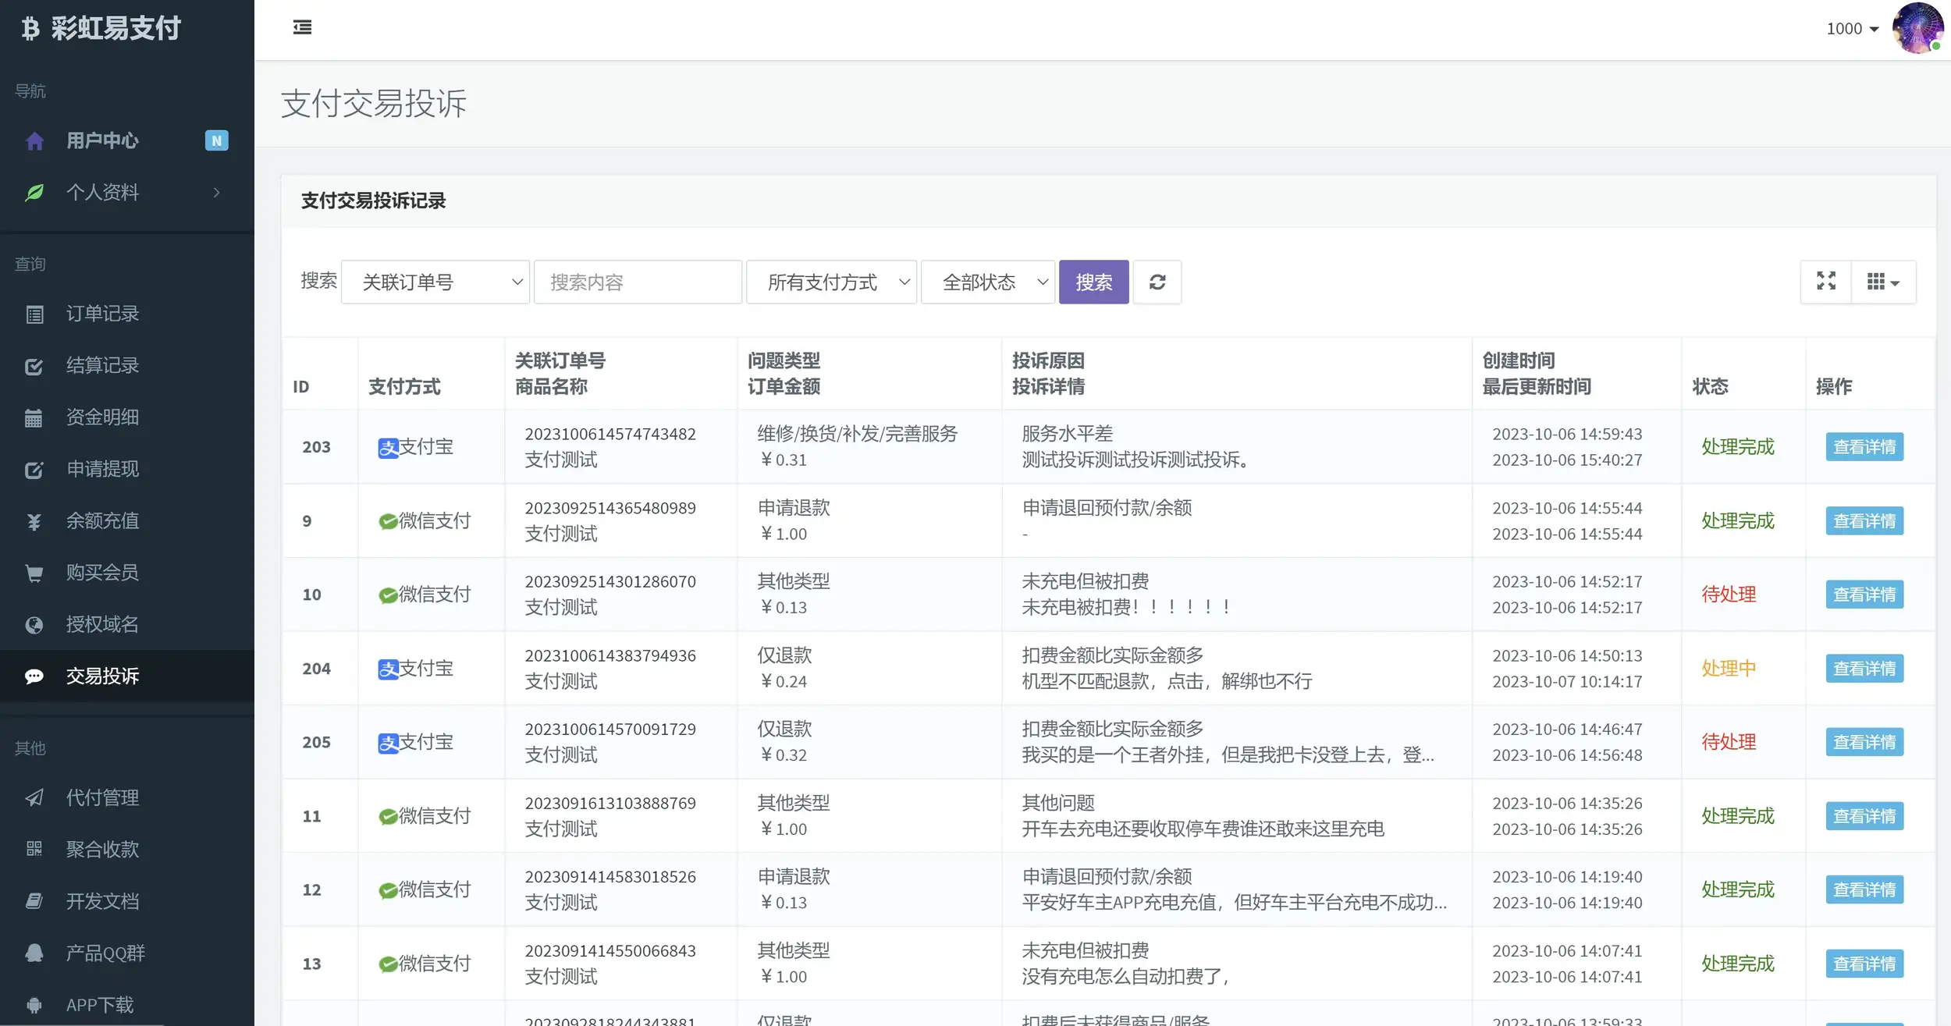
Task: Open the 关联订单号 search type dropdown
Action: [x=435, y=282]
